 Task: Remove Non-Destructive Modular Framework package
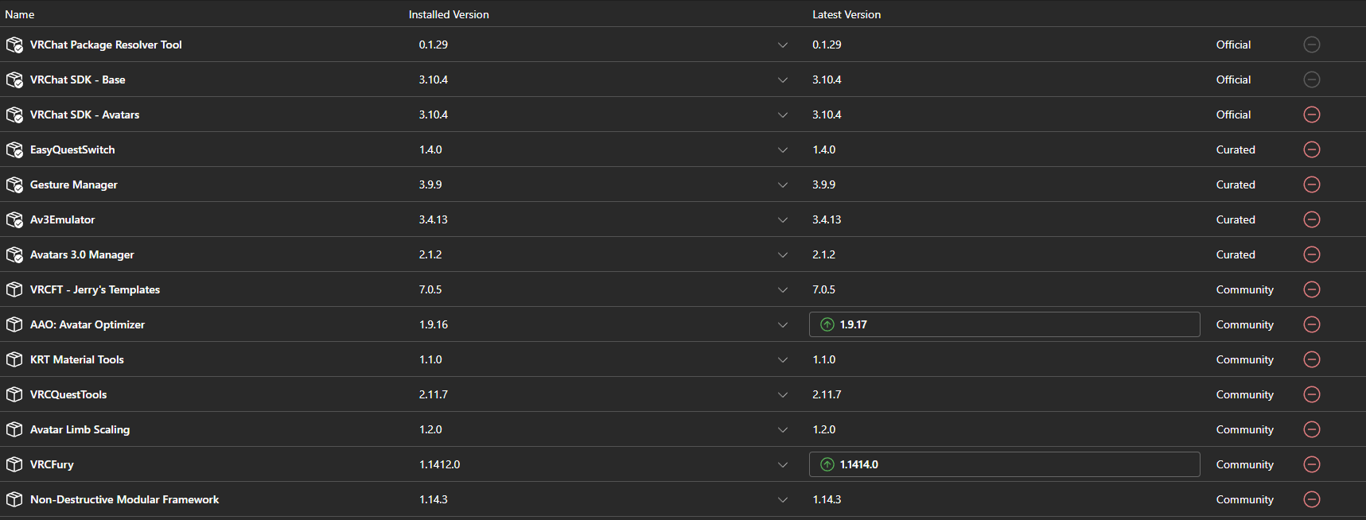click(x=1312, y=499)
